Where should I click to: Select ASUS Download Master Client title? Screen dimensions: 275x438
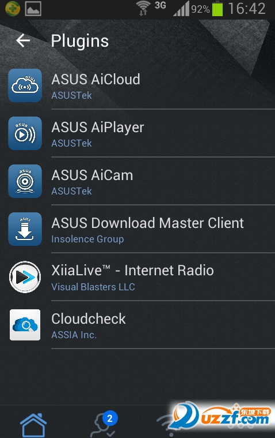click(x=147, y=223)
